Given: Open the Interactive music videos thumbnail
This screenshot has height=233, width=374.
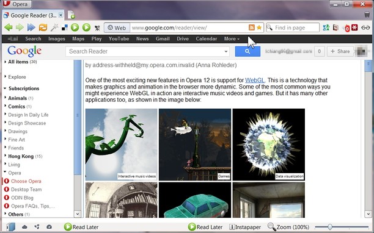Looking at the screenshot, I should (121, 145).
